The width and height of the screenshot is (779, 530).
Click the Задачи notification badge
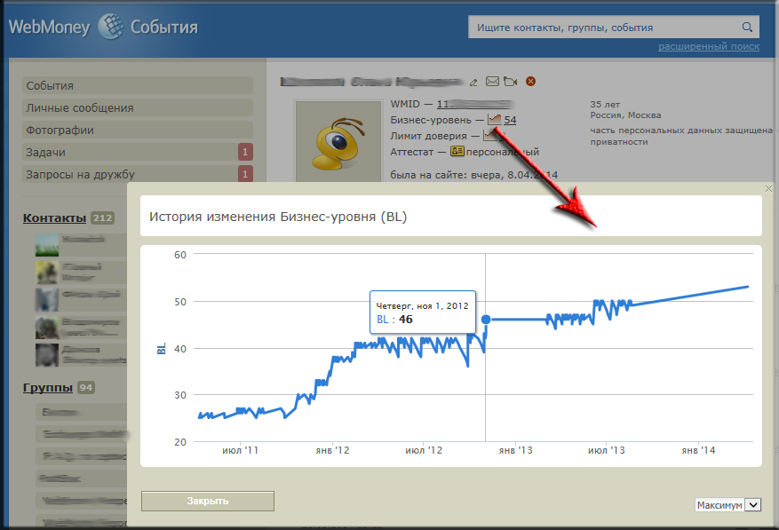point(245,152)
